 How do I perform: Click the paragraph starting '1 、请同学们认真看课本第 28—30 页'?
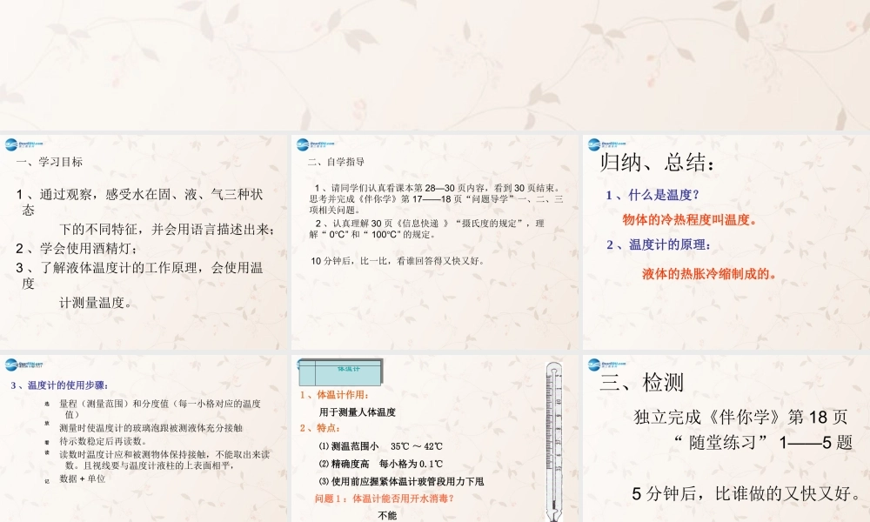[436, 198]
